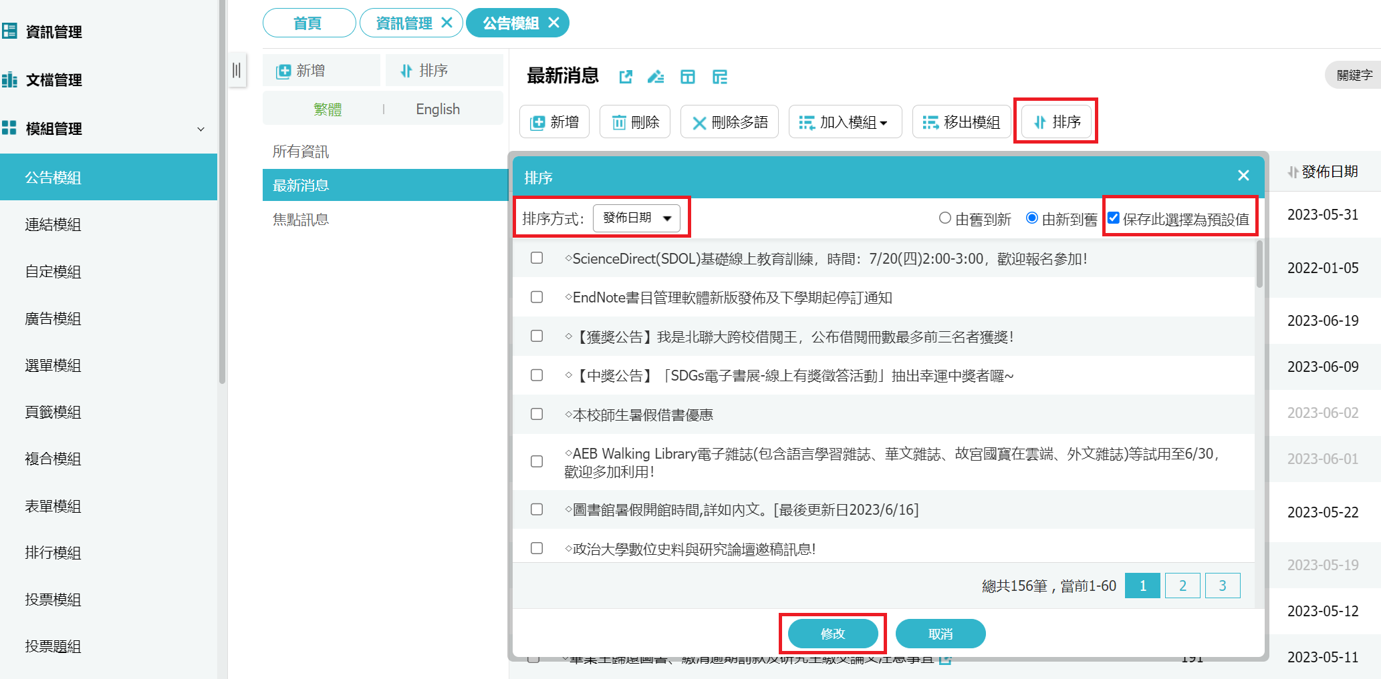
Task: Collapse the 模組管理 sidebar section
Action: 201,129
